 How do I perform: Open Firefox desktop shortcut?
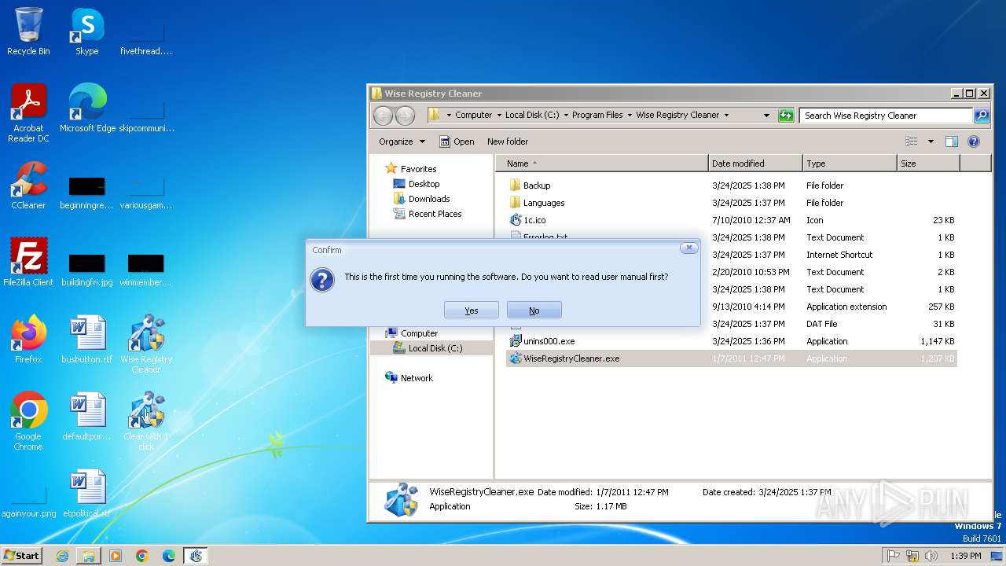point(28,339)
